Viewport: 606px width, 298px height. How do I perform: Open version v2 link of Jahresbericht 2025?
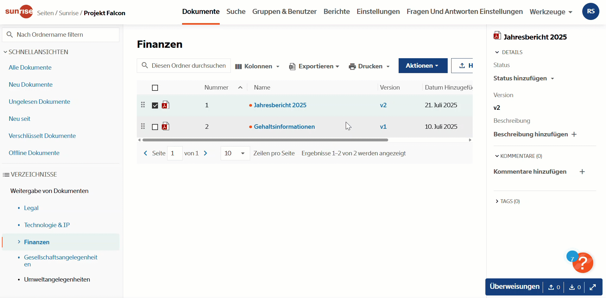(x=383, y=105)
